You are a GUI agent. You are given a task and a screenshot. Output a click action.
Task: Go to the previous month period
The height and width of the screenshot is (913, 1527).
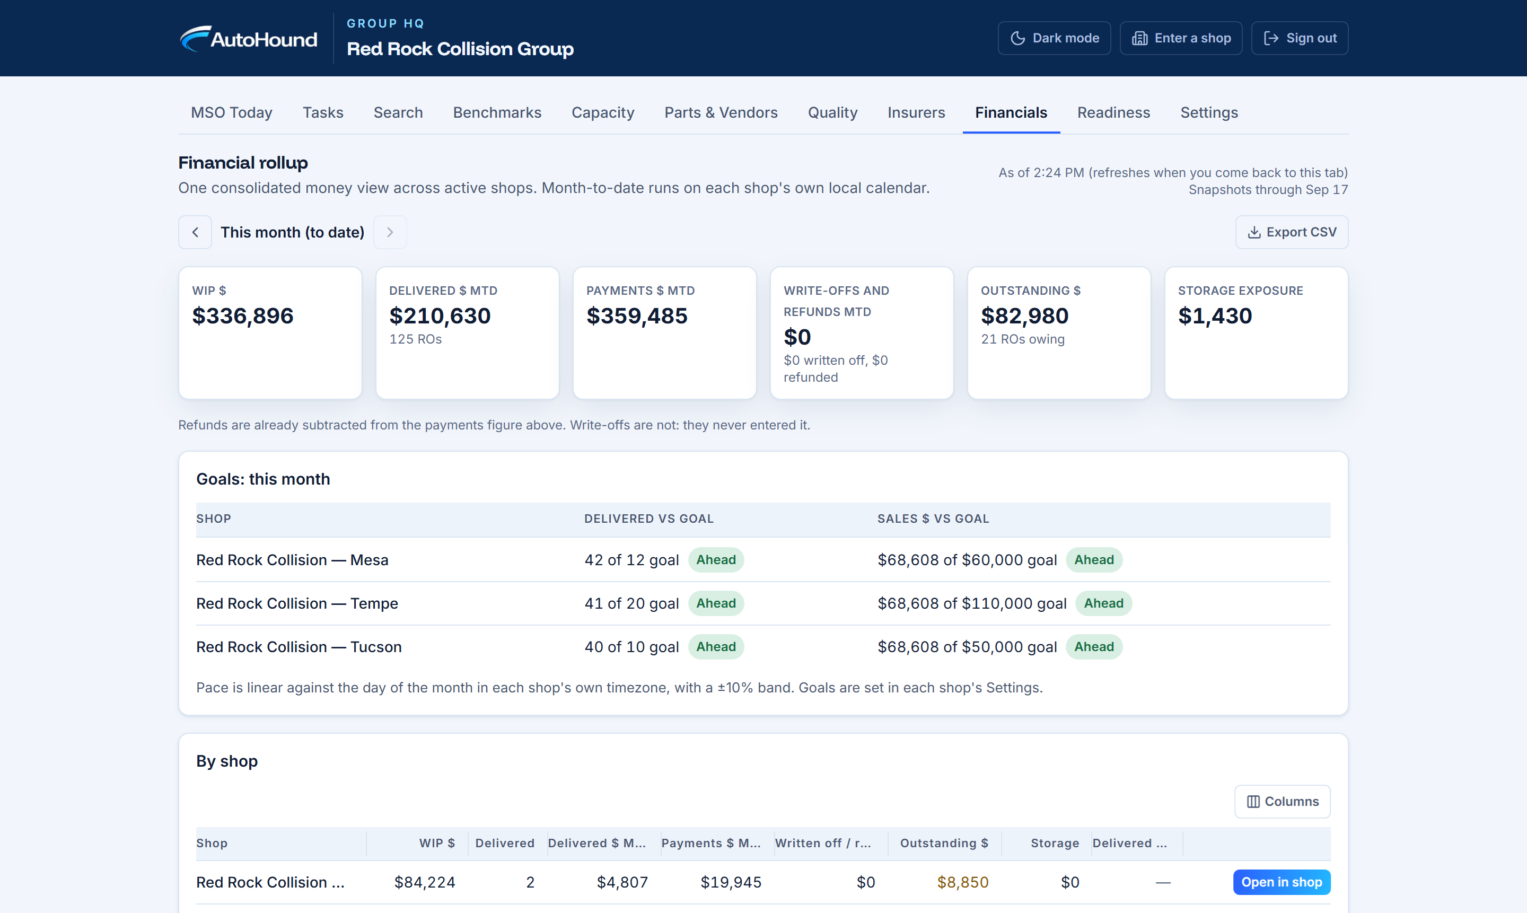[195, 232]
